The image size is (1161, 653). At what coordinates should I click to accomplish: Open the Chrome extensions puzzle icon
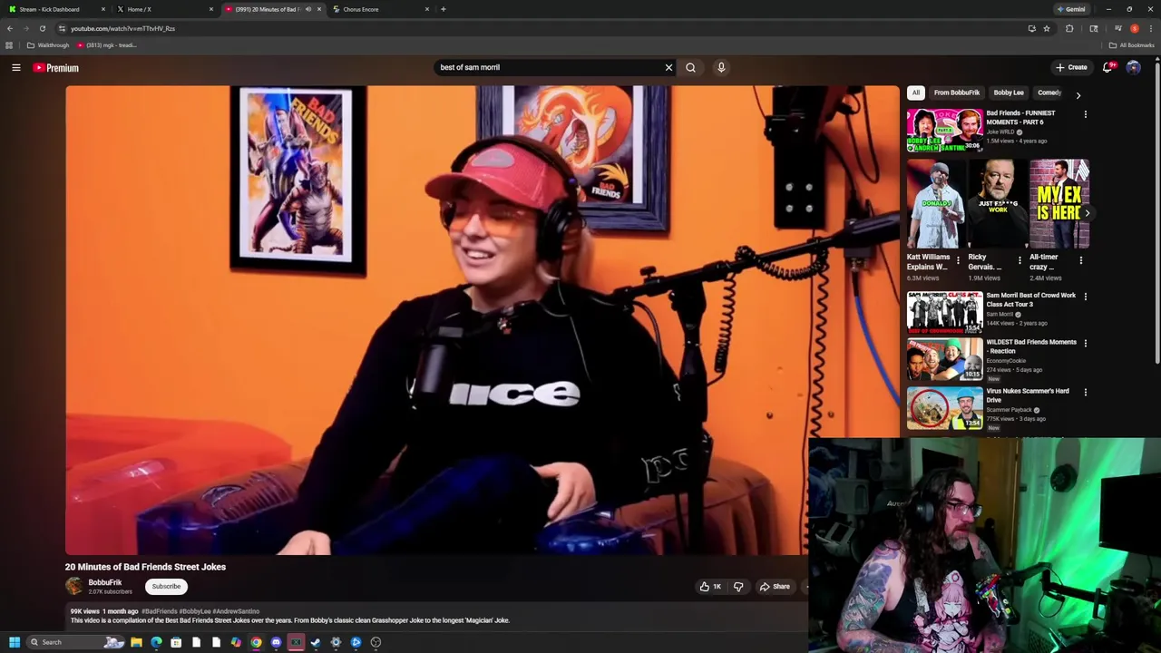1069,28
